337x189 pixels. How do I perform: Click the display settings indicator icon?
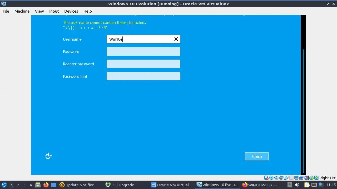pyautogui.click(x=296, y=178)
